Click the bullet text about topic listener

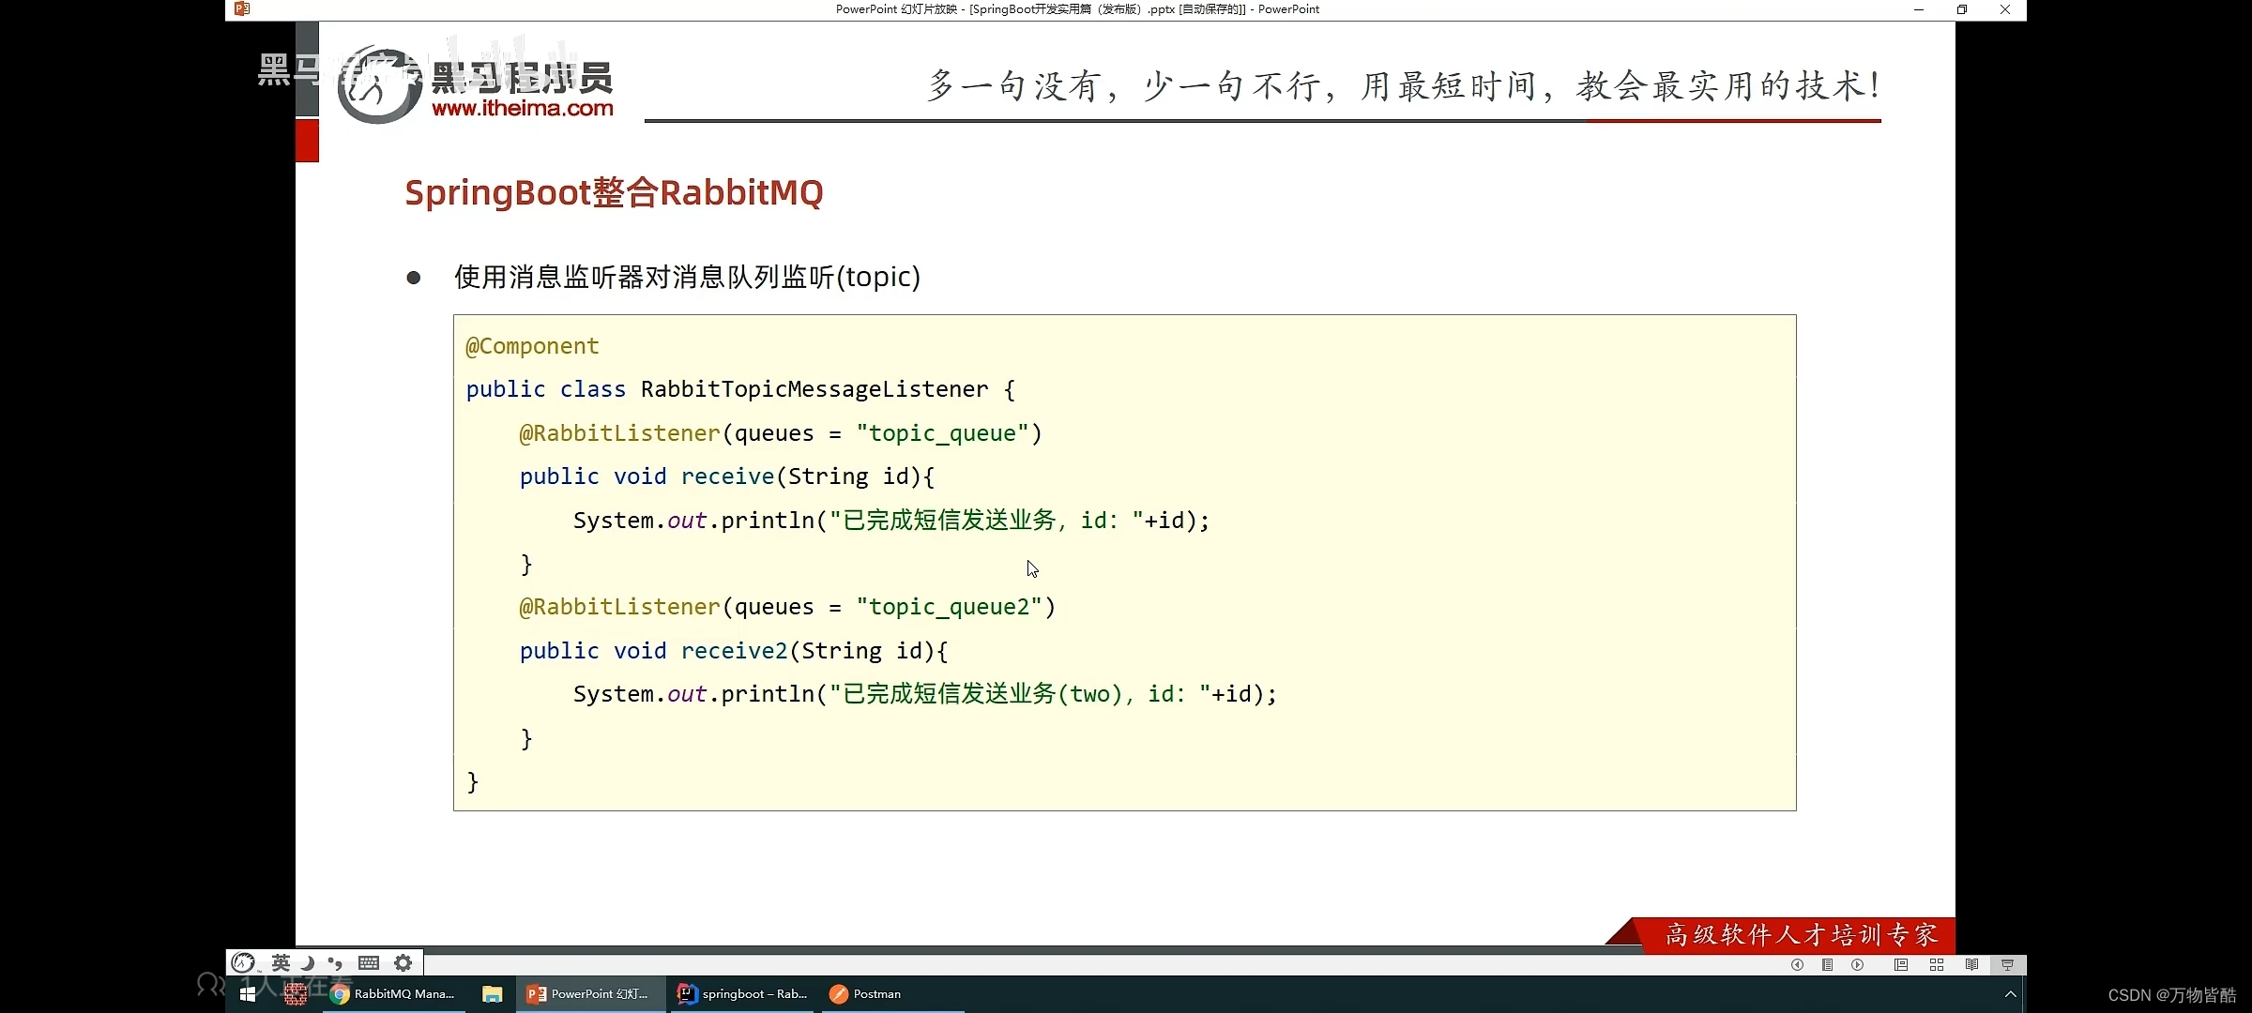coord(687,277)
